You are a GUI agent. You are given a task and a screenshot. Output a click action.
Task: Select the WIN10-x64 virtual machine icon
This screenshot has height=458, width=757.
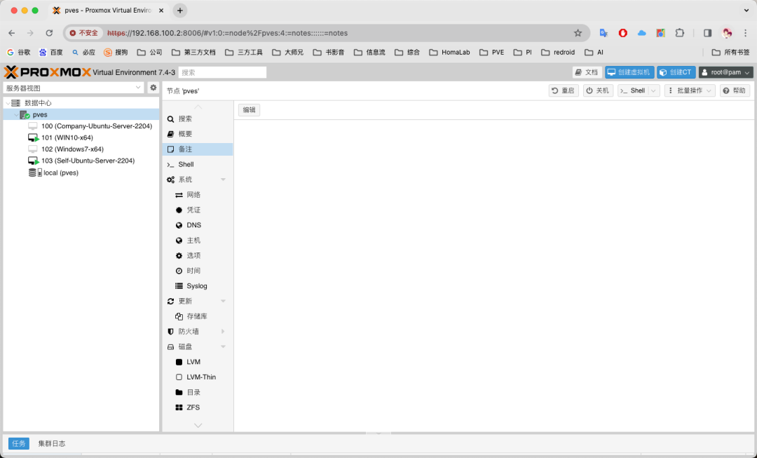33,138
